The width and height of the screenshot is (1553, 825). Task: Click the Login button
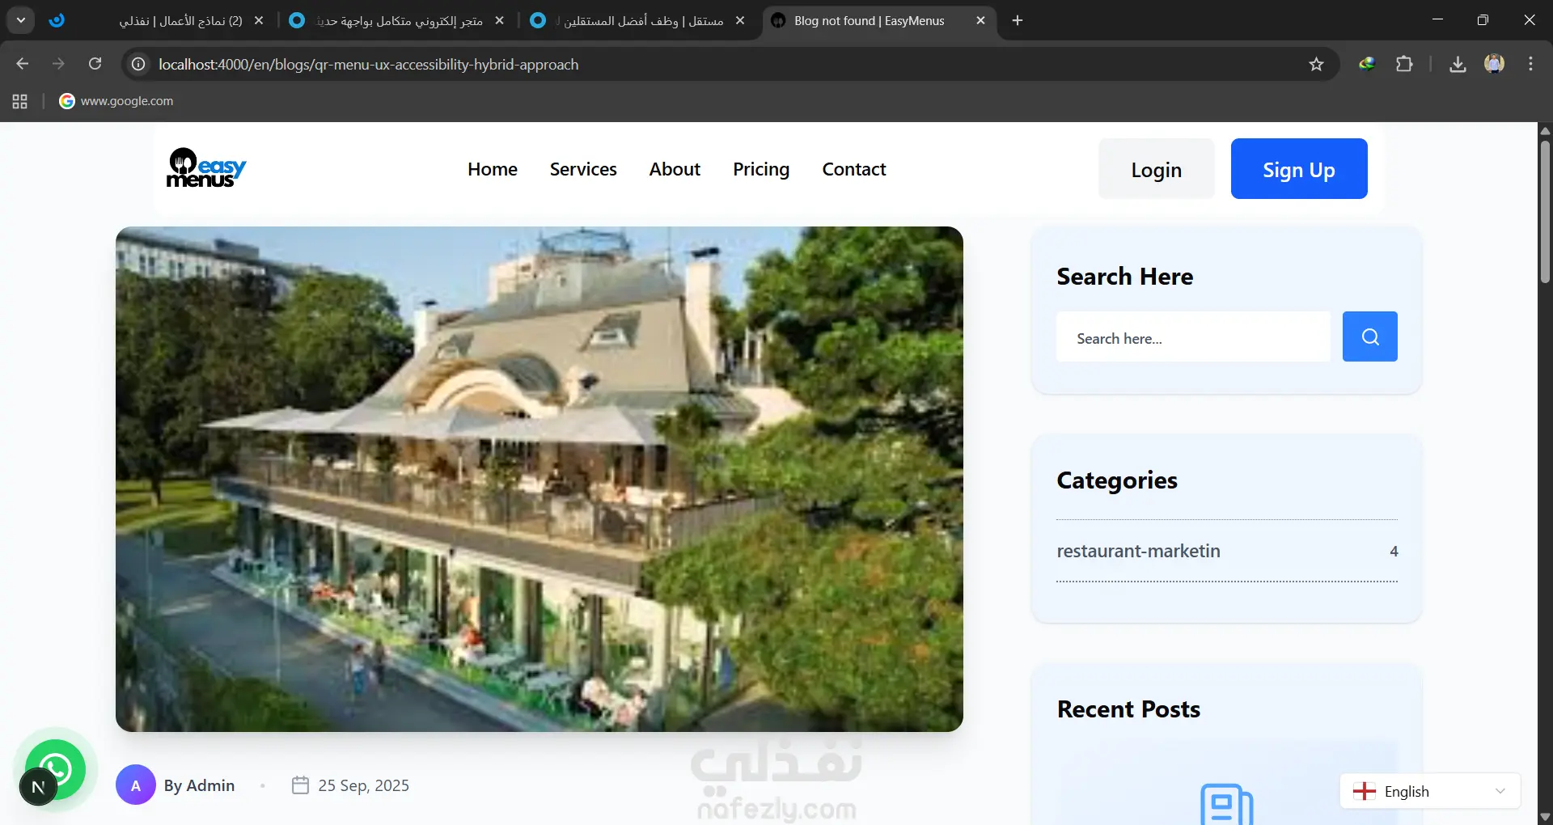[1157, 168]
